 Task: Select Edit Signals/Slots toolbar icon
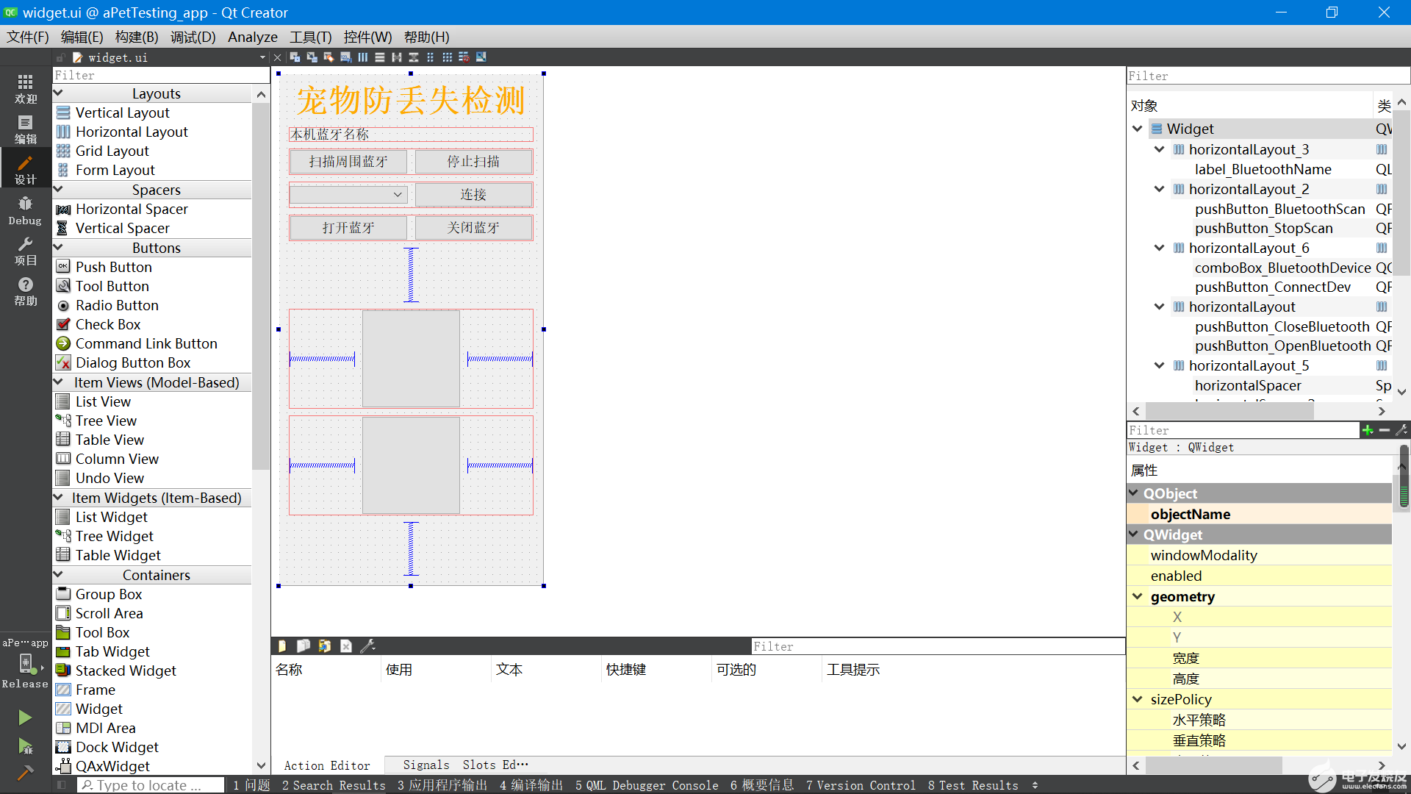[312, 57]
